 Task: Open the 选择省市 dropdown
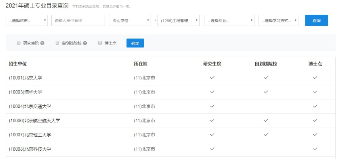[x=27, y=20]
